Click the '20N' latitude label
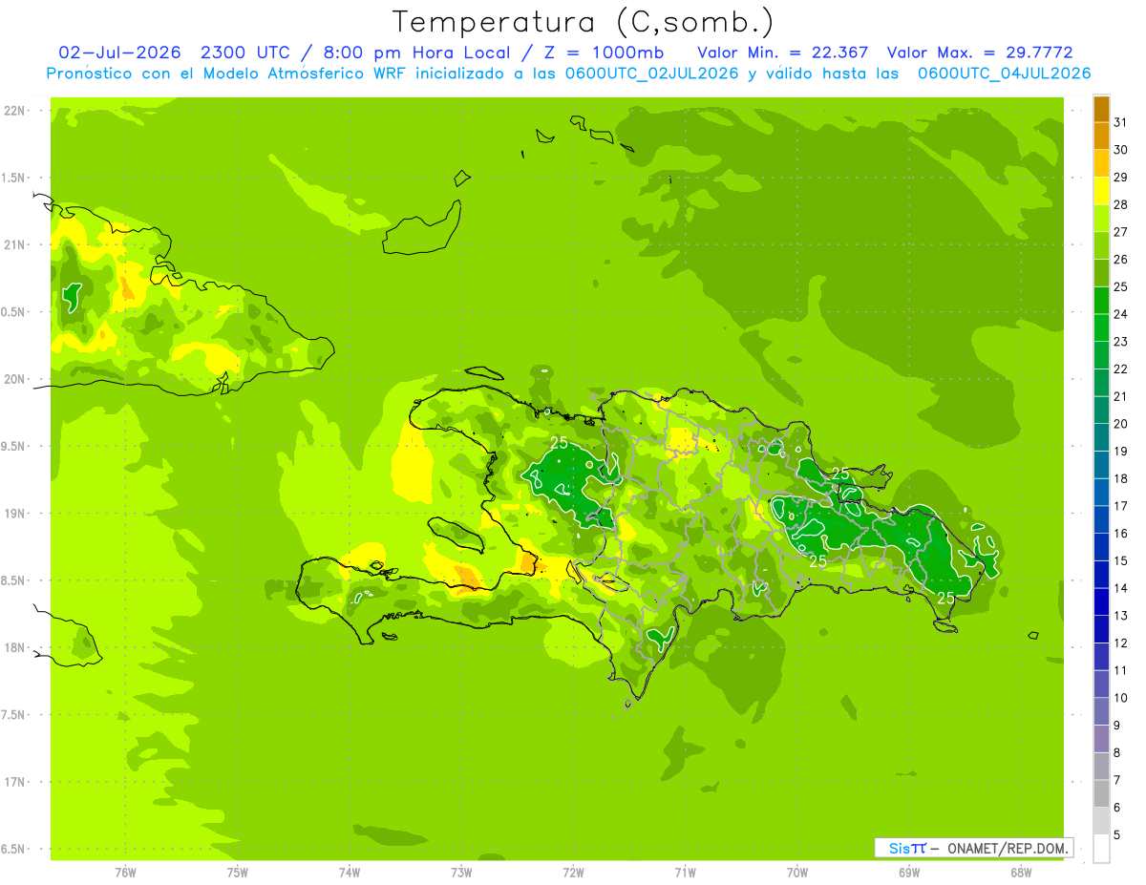Image resolution: width=1146 pixels, height=885 pixels. (x=14, y=380)
